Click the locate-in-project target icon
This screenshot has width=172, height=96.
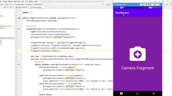(x=5, y=7)
